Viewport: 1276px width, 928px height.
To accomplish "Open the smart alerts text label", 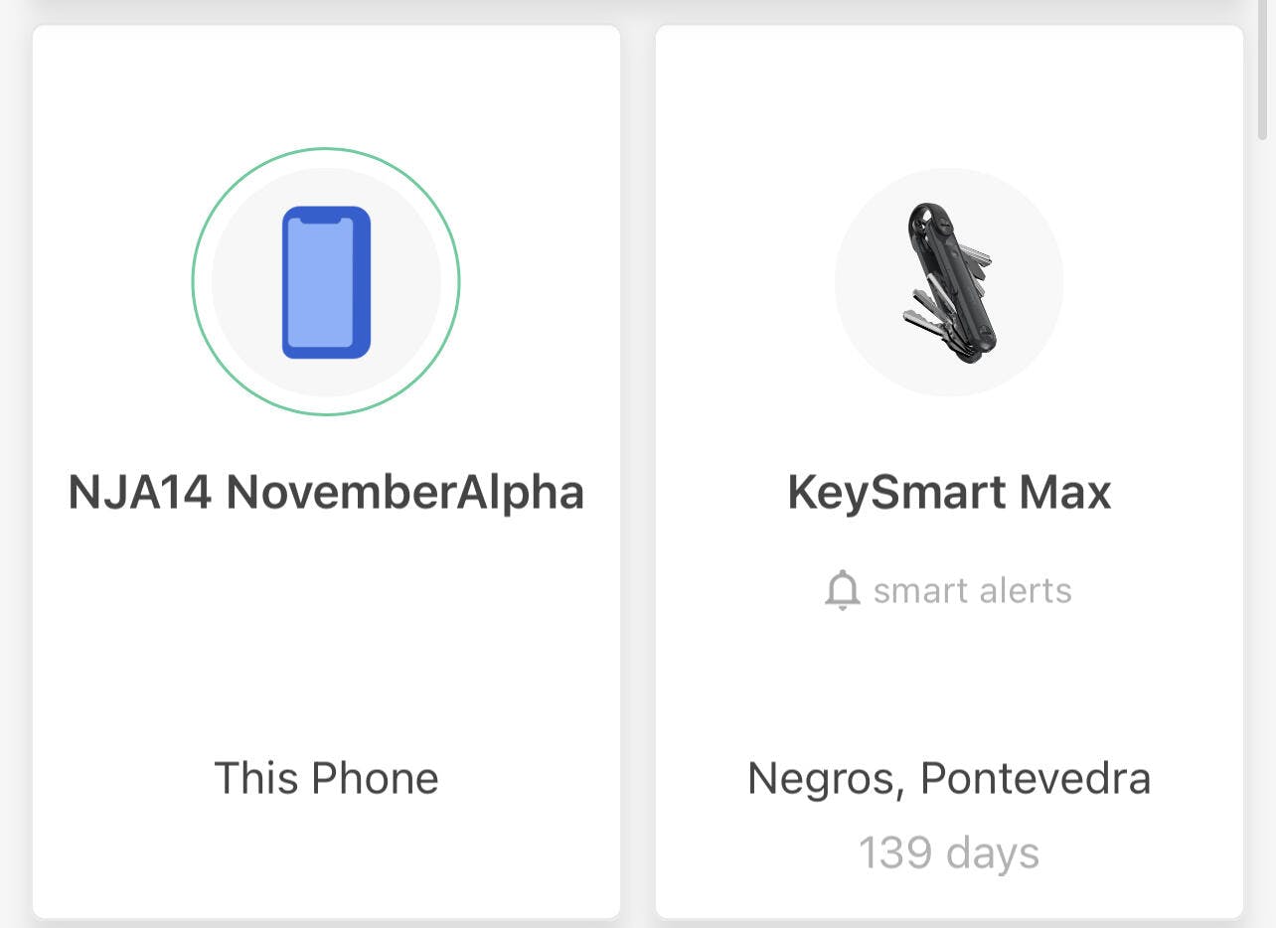I will pyautogui.click(x=972, y=590).
